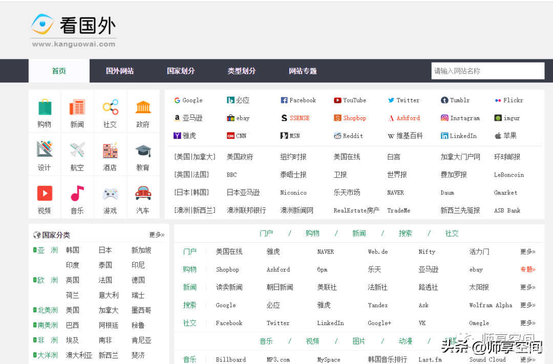Click the 请输入网站名称 search field
This screenshot has width=553, height=364.
click(x=488, y=71)
